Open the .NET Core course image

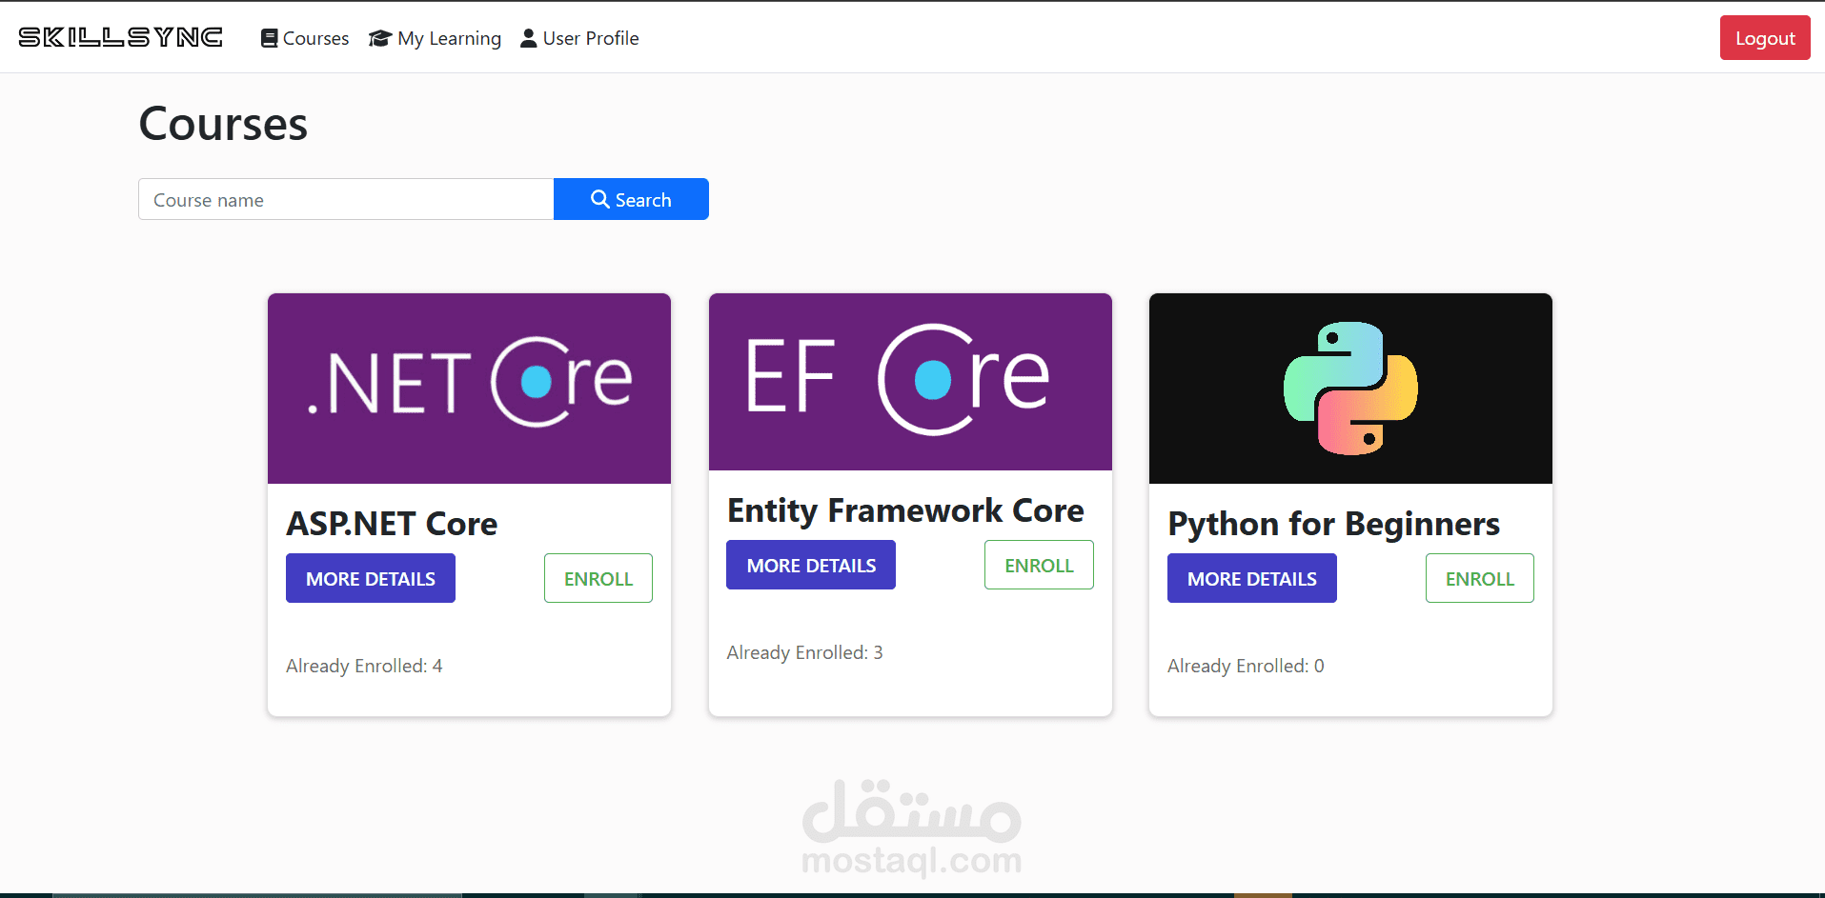click(469, 389)
